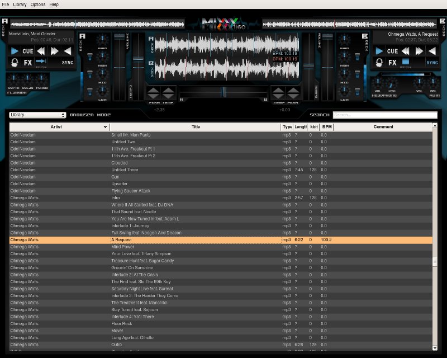
Task: Enable SYNC on Deck B
Action: point(432,62)
